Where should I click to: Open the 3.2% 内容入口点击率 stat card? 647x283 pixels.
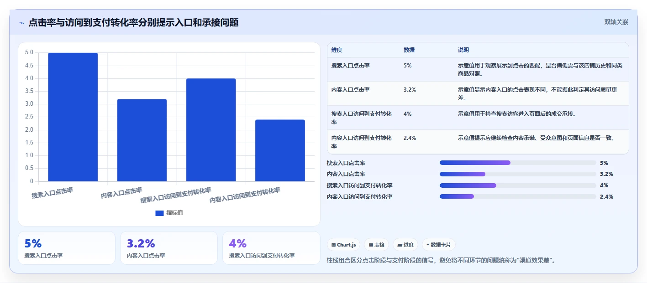click(x=169, y=248)
